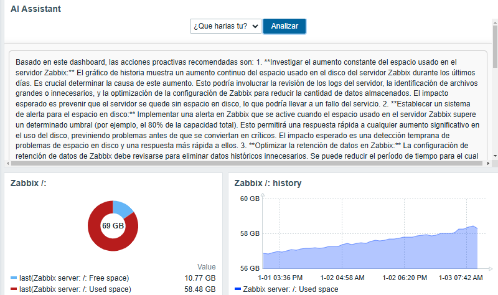The image size is (498, 295).
Task: Click the 'Value' column header
Action: click(x=207, y=267)
